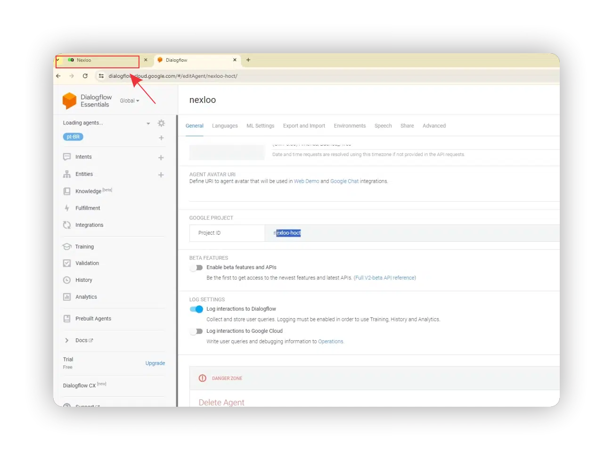
Task: Click the Training graduation cap icon
Action: 67,246
